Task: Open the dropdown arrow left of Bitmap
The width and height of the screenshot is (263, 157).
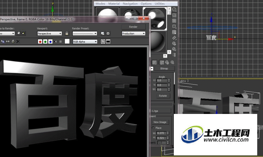Action: pyautogui.click(x=152, y=69)
